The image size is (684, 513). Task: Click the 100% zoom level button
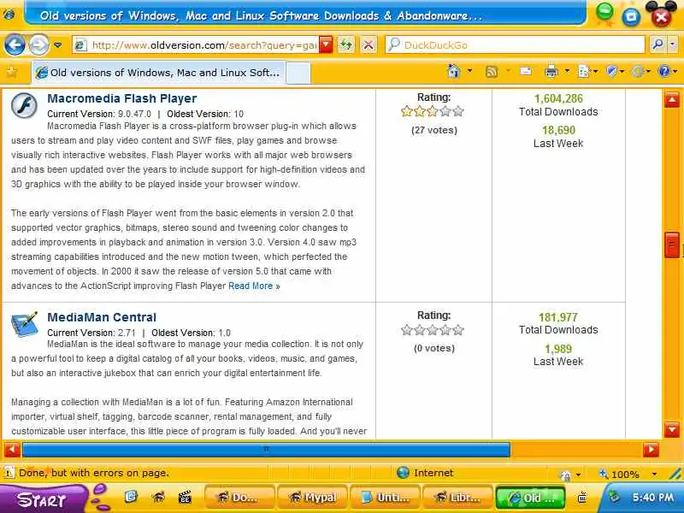[619, 475]
